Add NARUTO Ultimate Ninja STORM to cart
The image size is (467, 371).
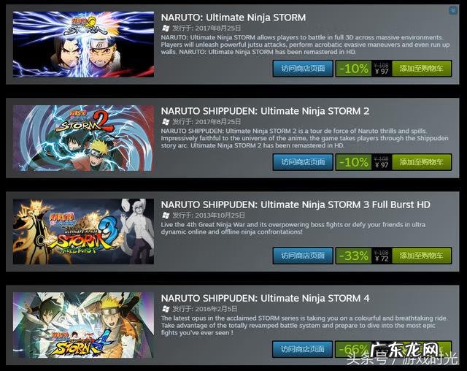(x=422, y=69)
